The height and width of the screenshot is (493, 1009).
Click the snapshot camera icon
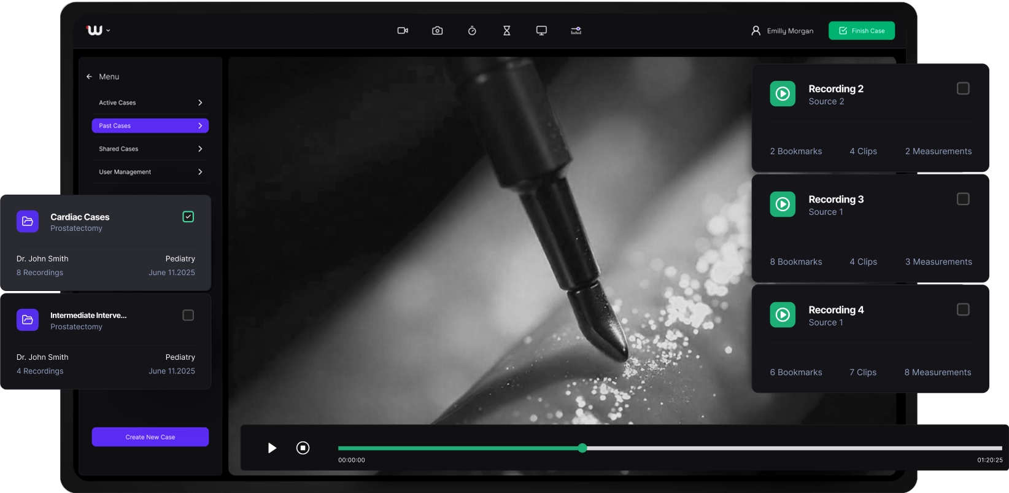click(x=437, y=31)
